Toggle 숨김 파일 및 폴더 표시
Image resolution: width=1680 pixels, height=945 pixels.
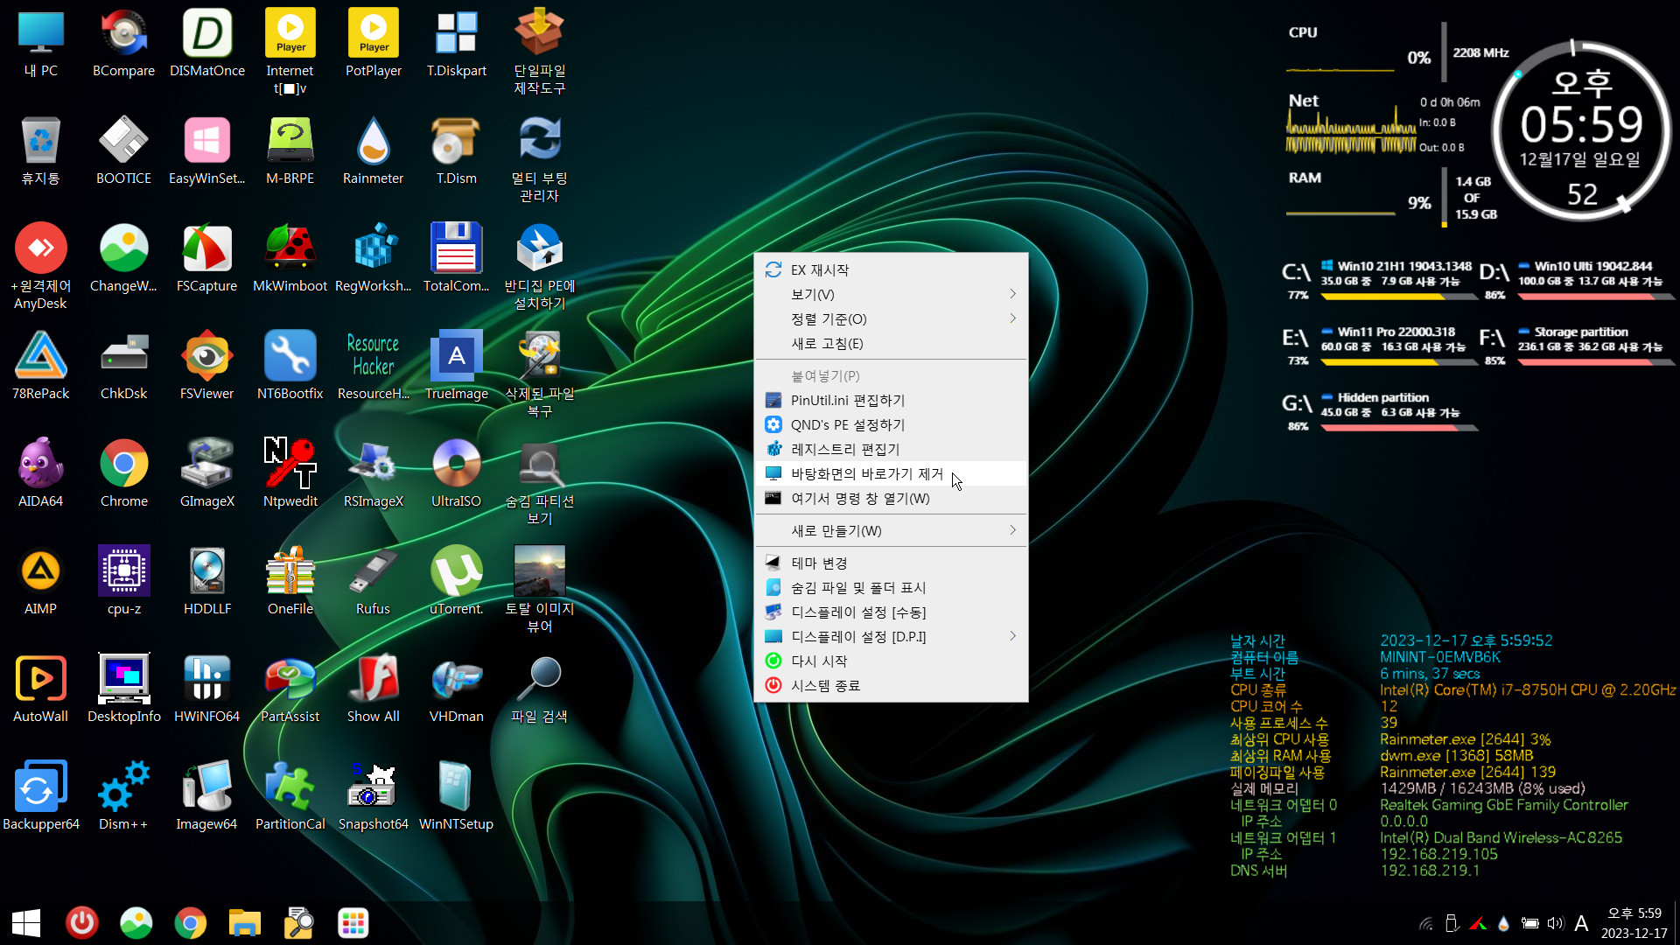pyautogui.click(x=891, y=587)
